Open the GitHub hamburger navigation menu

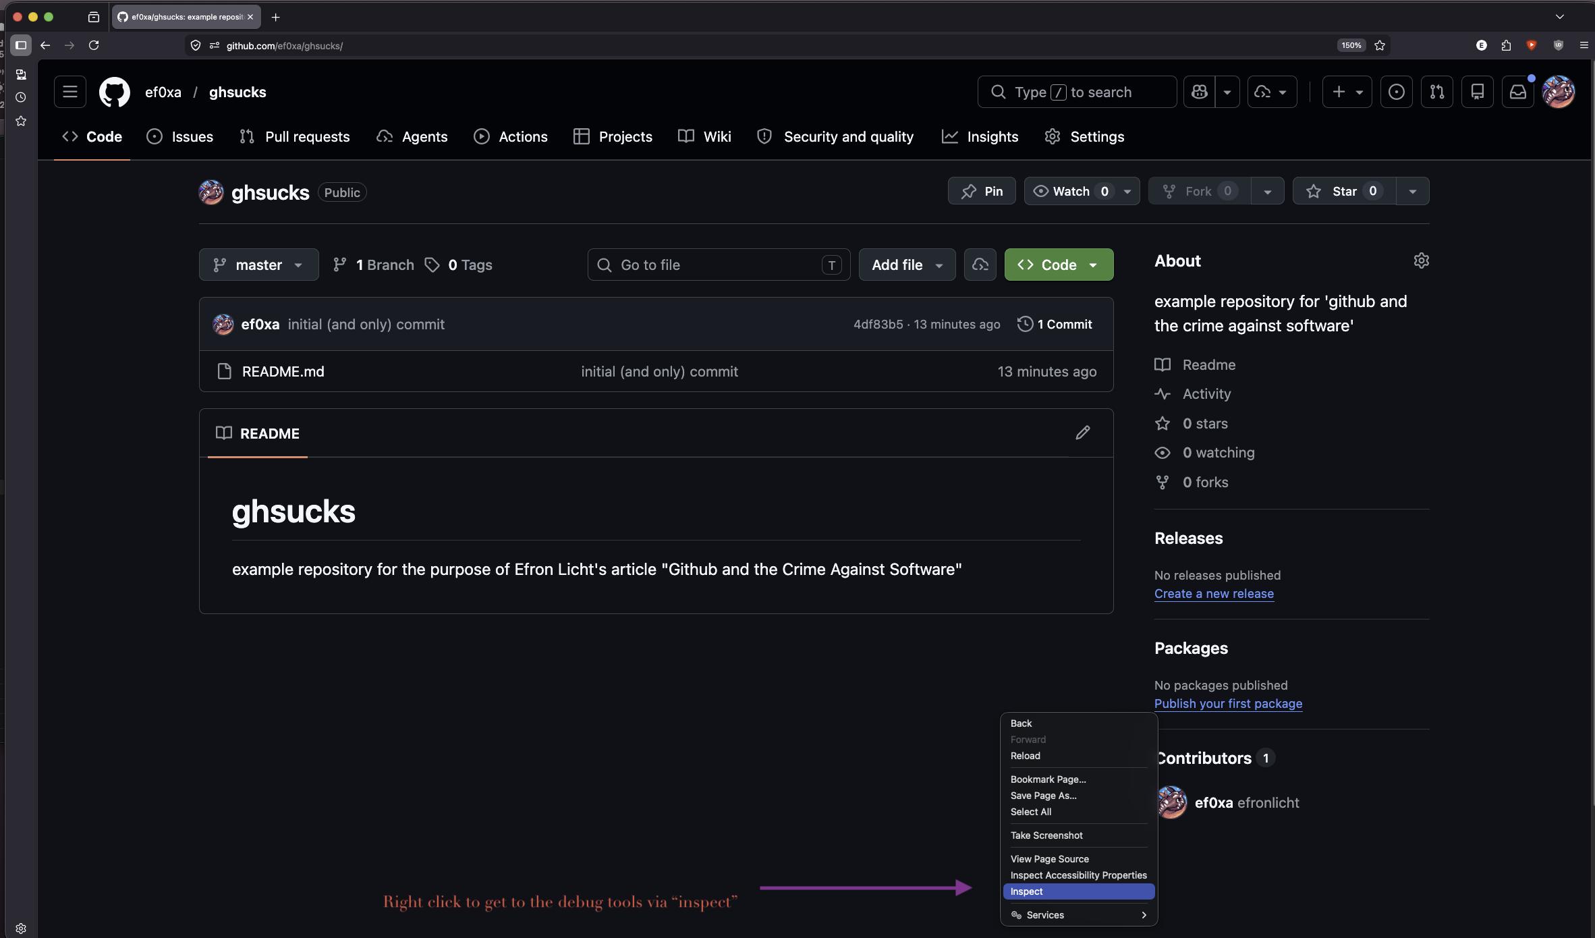70,92
